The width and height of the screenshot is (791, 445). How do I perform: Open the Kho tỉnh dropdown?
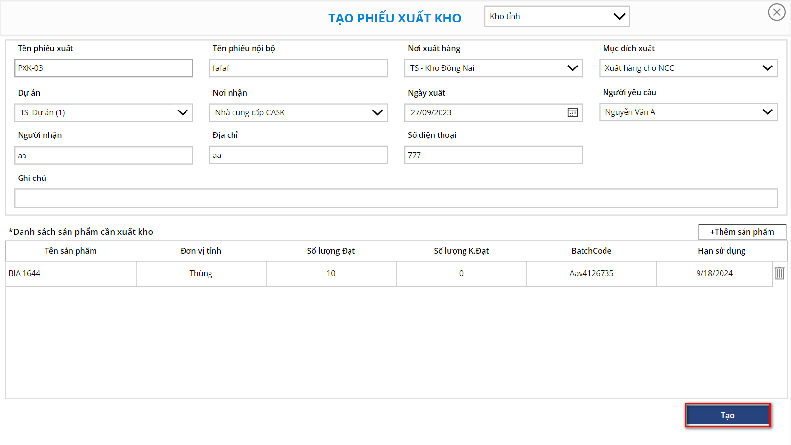tap(557, 17)
